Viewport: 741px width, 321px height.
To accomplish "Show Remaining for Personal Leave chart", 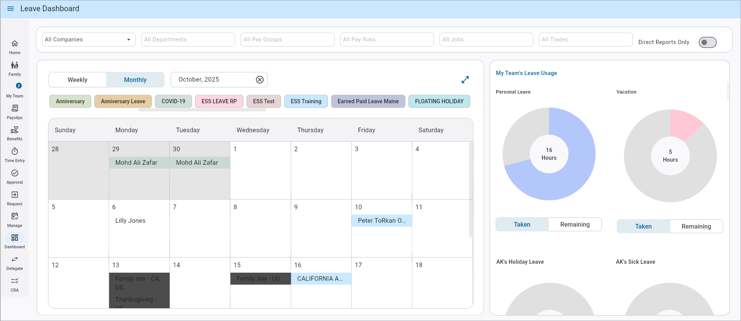I will coord(575,224).
